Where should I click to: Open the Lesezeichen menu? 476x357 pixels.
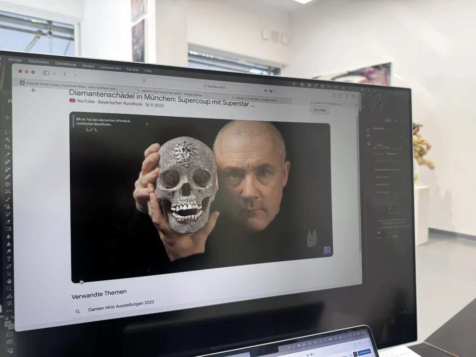pyautogui.click(x=111, y=68)
